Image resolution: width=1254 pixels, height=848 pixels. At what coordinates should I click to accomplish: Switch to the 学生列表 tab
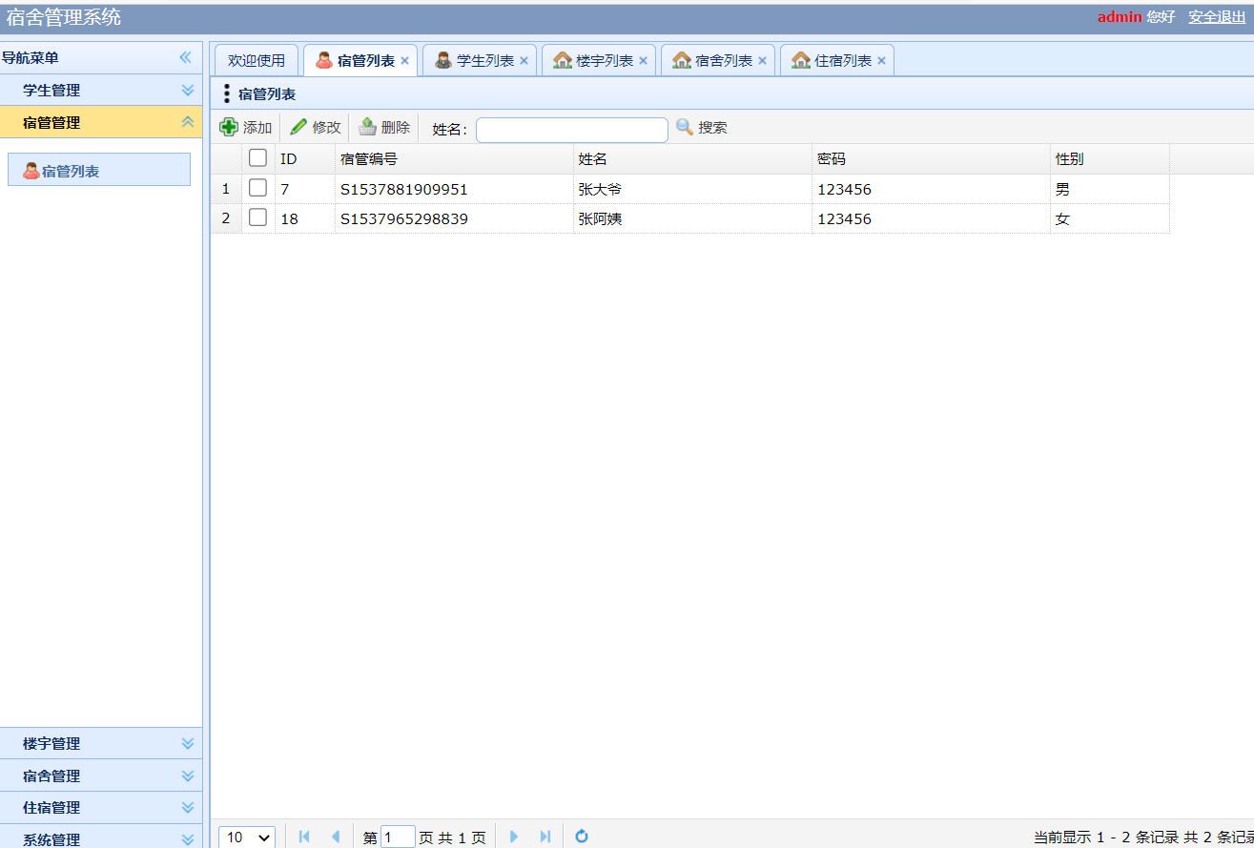(x=480, y=58)
